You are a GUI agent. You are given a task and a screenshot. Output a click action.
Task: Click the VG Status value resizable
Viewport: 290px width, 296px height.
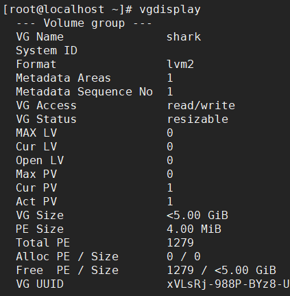197,119
